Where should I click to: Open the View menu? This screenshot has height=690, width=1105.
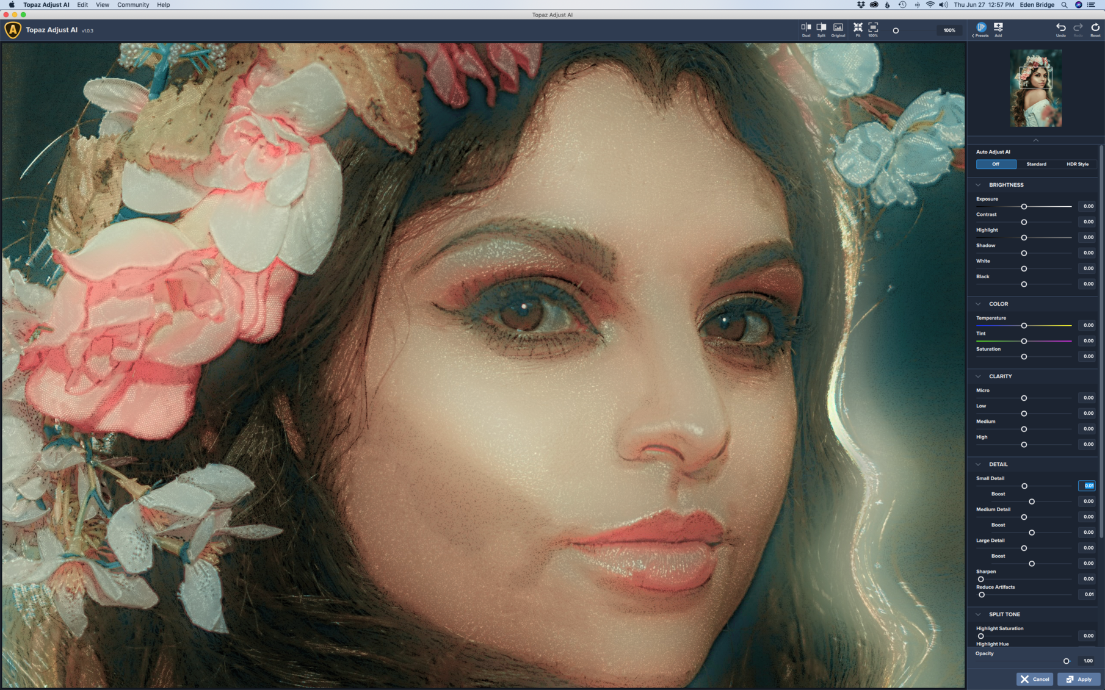coord(103,5)
